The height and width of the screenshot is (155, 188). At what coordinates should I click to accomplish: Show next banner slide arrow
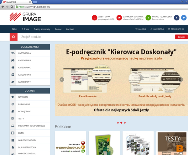(180, 79)
